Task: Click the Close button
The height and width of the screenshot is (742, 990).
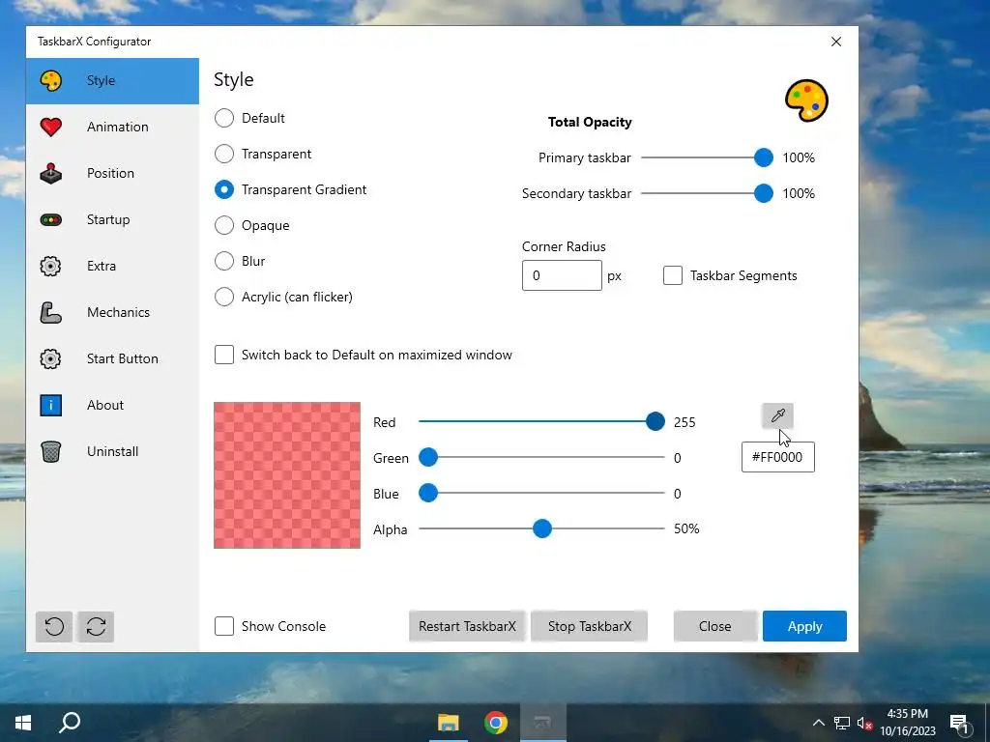Action: 714,626
